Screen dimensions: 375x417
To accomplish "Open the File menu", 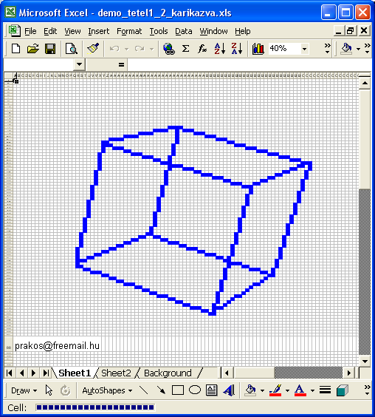I will [30, 31].
